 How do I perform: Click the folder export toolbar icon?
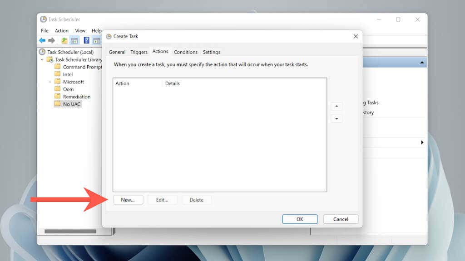[x=64, y=40]
